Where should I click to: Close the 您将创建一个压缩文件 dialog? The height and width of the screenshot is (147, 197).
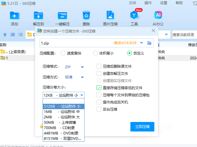[x=153, y=30]
